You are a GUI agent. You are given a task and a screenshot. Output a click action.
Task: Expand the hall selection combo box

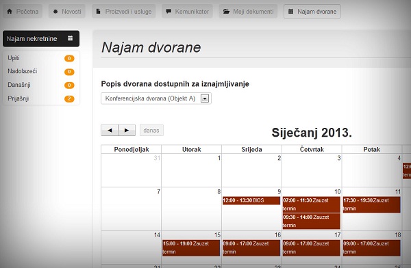156,98
